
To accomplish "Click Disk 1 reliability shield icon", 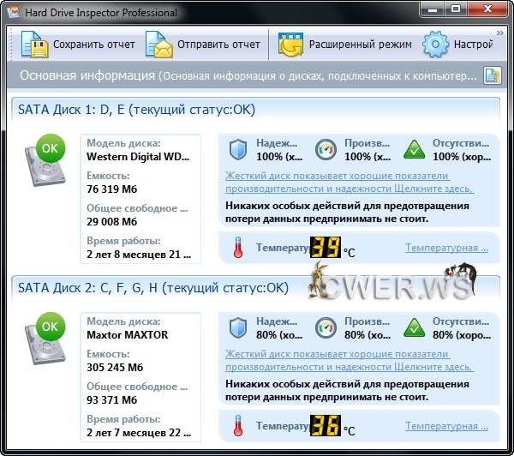I will pos(238,150).
